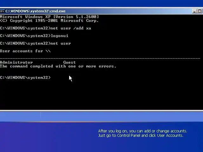Image resolution: width=203 pixels, height=152 pixels.
Task: Click 'After you log on' hint text
Action: point(142,131)
